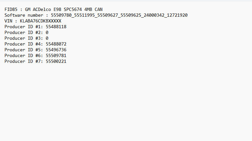Click the value 55488072
Image resolution: width=252 pixels, height=141 pixels.
coord(56,44)
